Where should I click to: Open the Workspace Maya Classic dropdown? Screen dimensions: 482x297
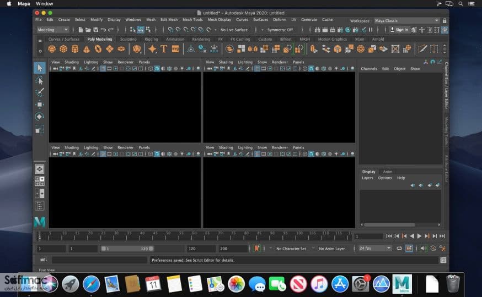coord(406,20)
